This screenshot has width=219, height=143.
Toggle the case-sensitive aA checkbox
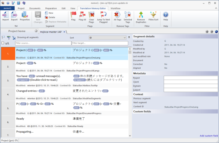coord(3,43)
